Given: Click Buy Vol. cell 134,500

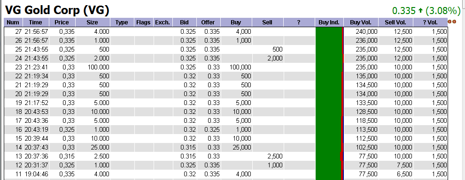Looking at the screenshot, I should pos(366,85).
